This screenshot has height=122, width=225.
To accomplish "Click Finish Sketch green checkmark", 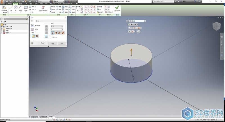I will pos(117,9).
